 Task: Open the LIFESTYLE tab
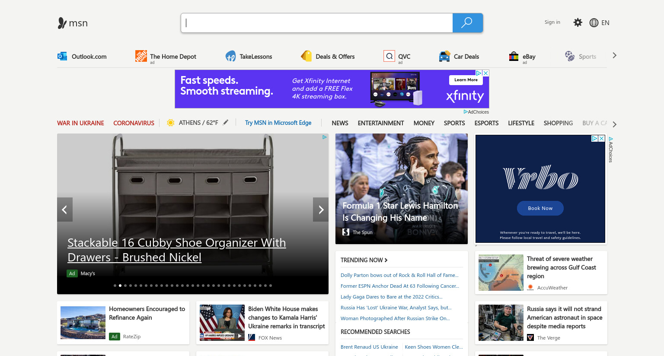click(x=521, y=123)
